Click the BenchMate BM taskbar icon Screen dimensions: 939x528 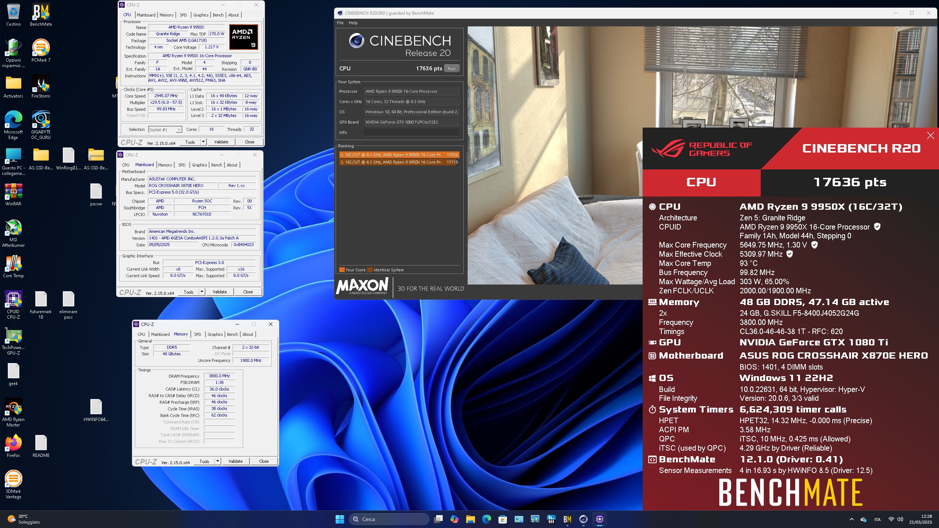[x=567, y=519]
